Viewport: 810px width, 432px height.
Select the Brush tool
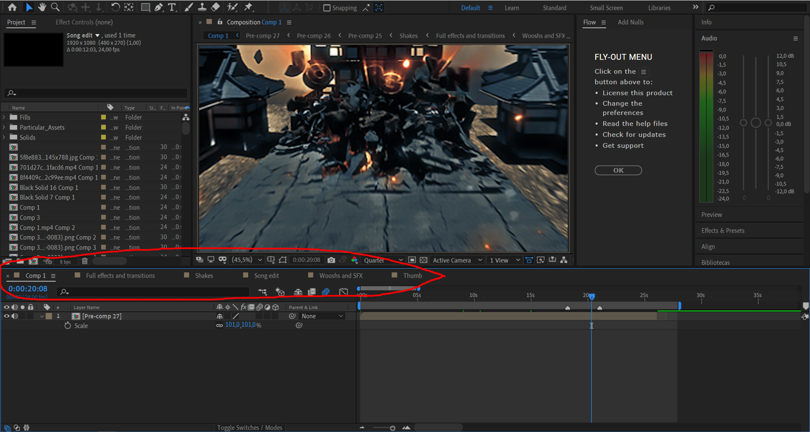pos(188,8)
